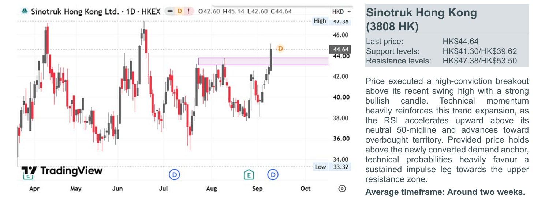Image resolution: width=545 pixels, height=205 pixels.
Task: Click the H45.14 high value
Action: coord(234,11)
